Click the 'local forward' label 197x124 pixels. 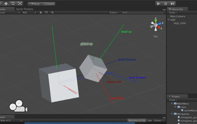coord(137,77)
